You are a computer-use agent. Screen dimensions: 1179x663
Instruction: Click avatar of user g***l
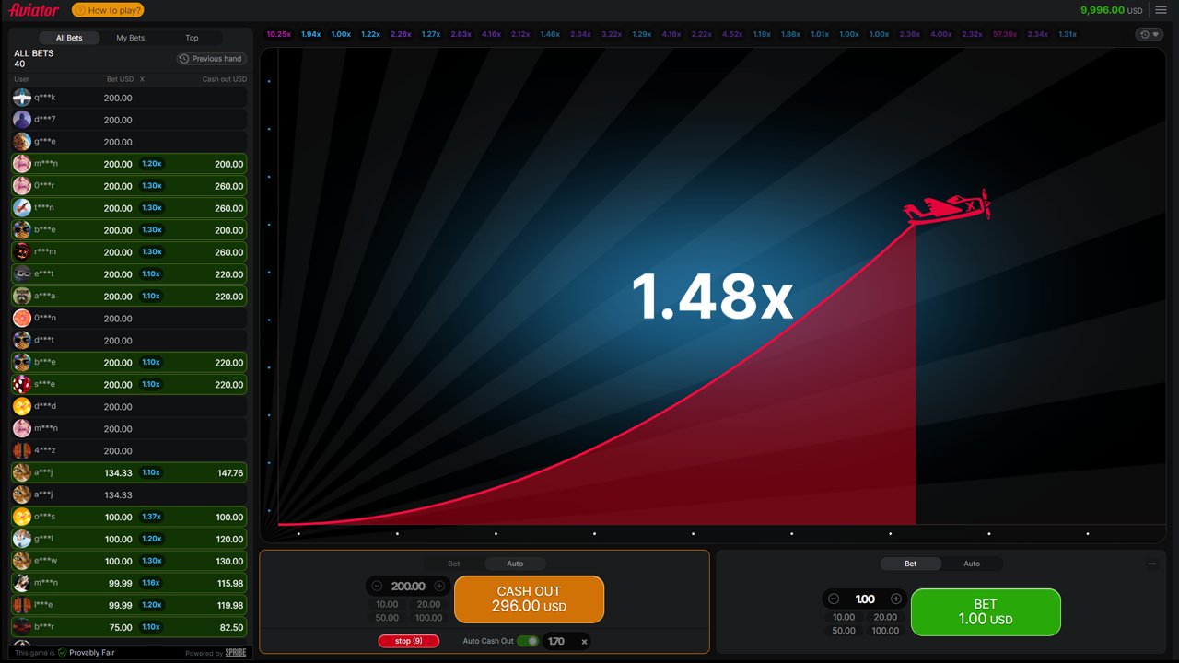point(22,540)
